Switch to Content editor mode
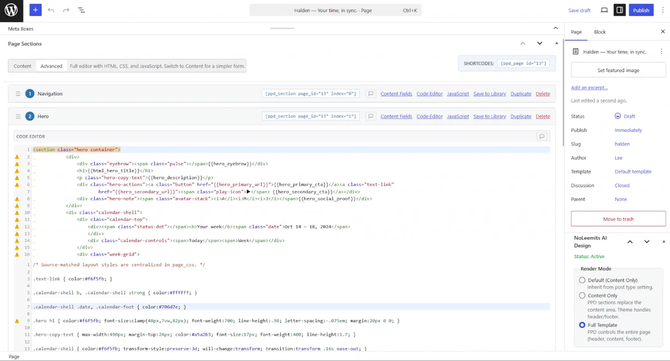Image resolution: width=670 pixels, height=361 pixels. (22, 66)
